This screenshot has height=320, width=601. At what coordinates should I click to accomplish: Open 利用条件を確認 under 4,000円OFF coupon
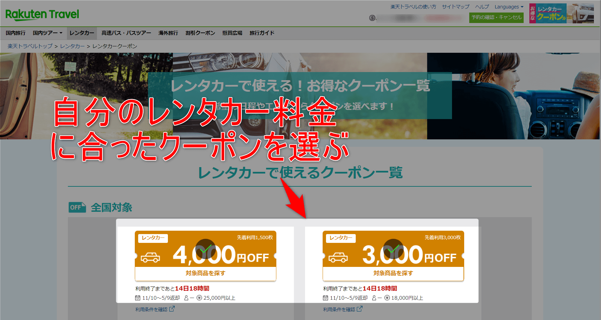pos(151,310)
